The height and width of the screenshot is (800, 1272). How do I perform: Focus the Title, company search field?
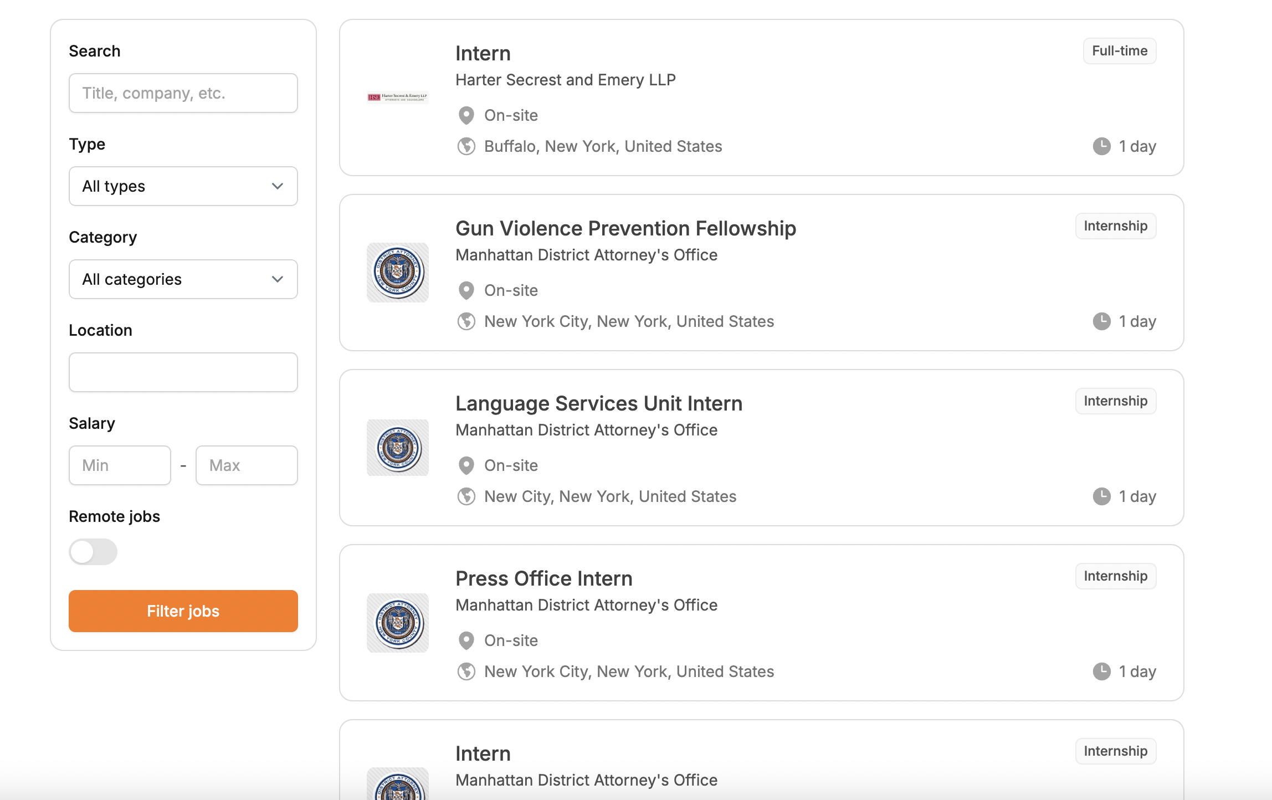click(x=183, y=93)
